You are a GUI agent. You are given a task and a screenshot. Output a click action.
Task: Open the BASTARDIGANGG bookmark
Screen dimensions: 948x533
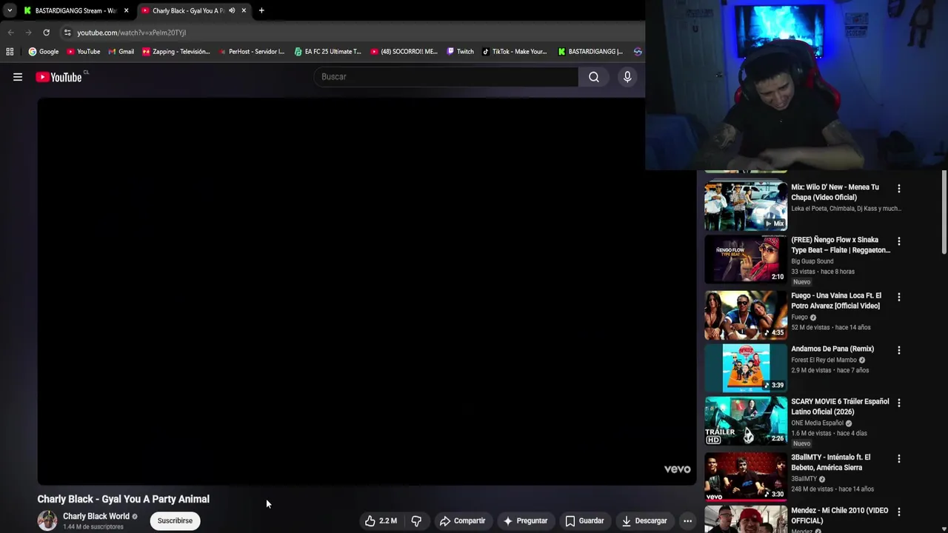[590, 52]
